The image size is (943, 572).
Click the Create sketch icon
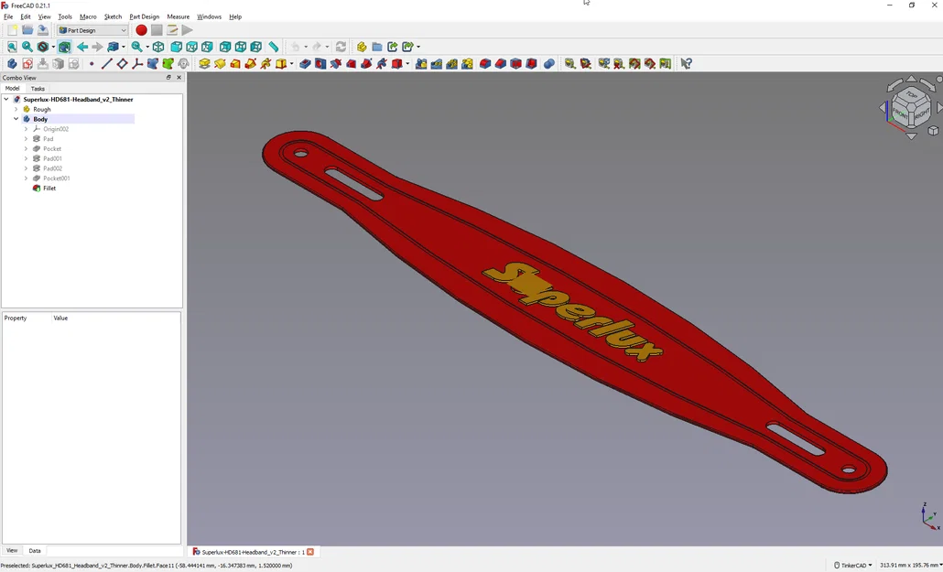point(27,64)
